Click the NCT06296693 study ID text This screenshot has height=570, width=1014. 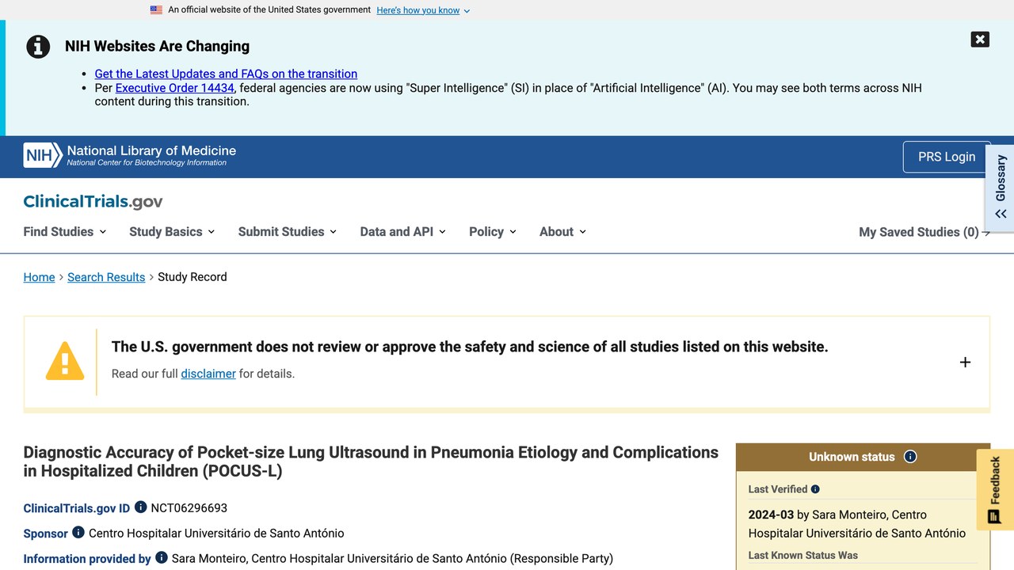click(189, 507)
